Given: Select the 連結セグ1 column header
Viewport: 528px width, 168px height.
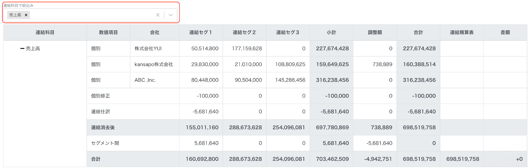Looking at the screenshot, I should [201, 33].
